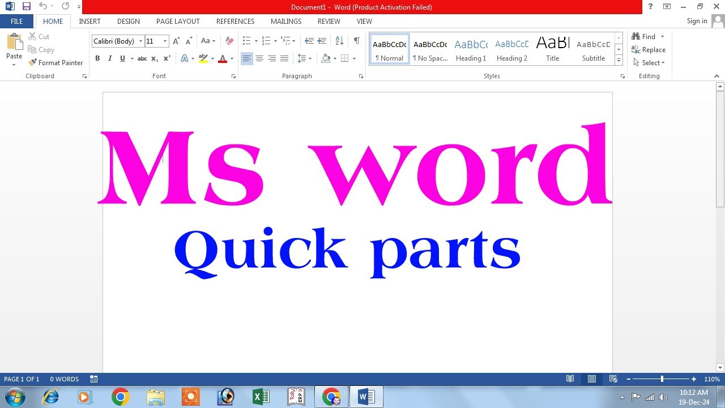
Task: Open Word Help question mark
Action: click(x=650, y=7)
